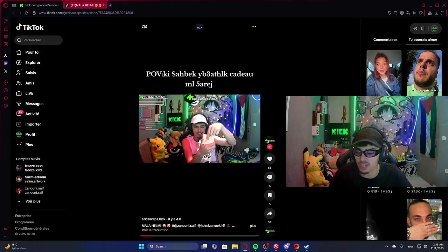Click Voir la traduction under caption
This screenshot has height=252, width=448.
coord(155,230)
